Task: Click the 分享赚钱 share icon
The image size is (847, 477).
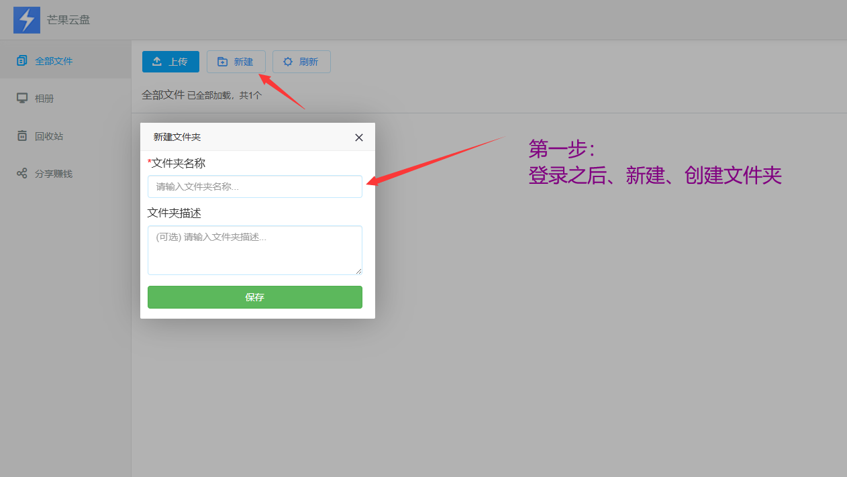Action: coord(22,174)
